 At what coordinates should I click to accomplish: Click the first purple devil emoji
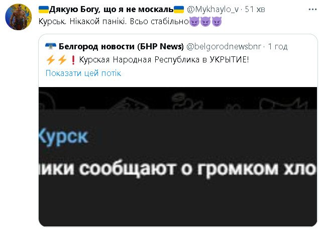click(x=194, y=22)
